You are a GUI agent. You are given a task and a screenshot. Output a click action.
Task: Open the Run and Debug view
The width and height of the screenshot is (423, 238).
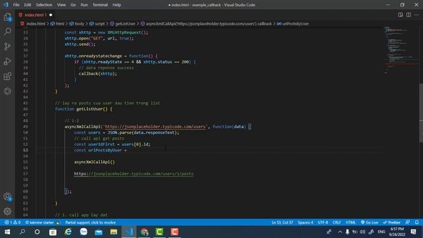(x=7, y=61)
